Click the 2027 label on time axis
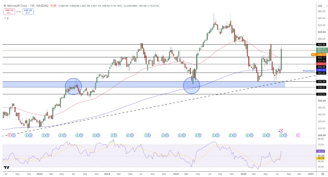The height and width of the screenshot is (177, 328). pos(311,174)
